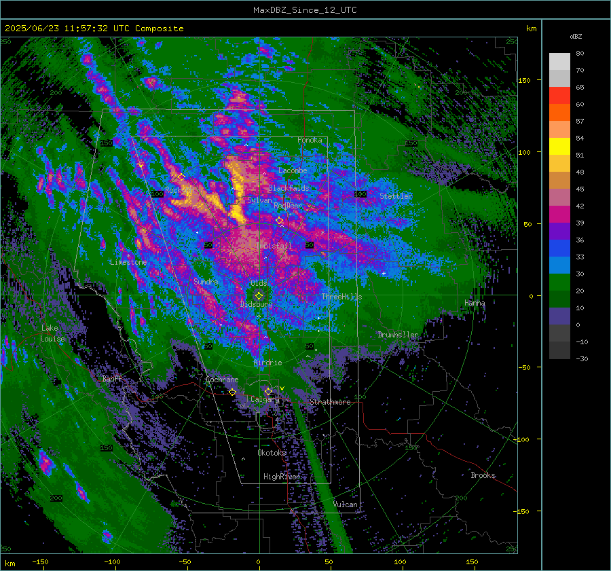The width and height of the screenshot is (611, 571).
Task: Click the Hanna city label
Action: coord(475,303)
